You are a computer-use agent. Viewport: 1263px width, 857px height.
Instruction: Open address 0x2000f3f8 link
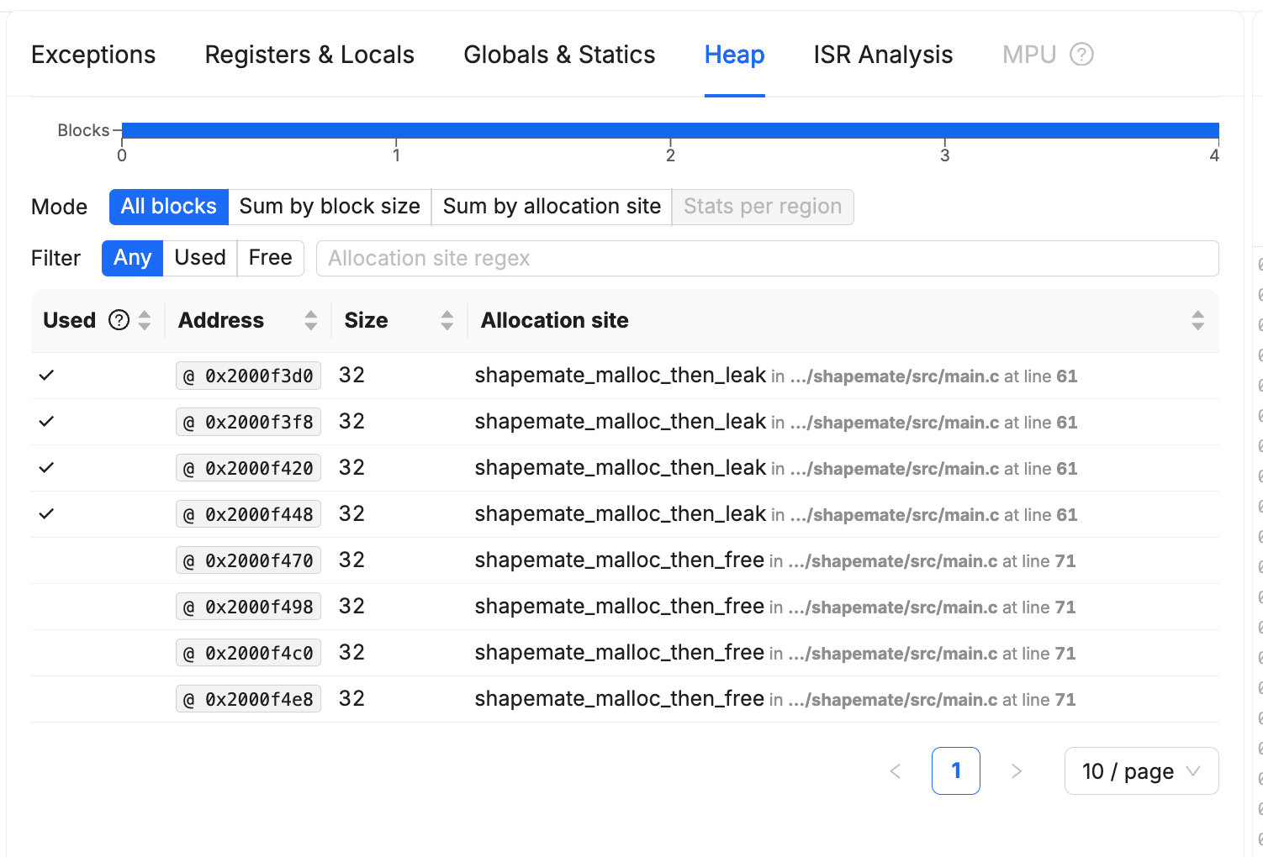click(249, 422)
